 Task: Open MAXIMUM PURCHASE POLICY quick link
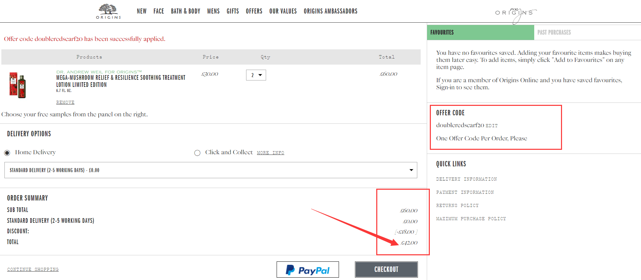(471, 219)
